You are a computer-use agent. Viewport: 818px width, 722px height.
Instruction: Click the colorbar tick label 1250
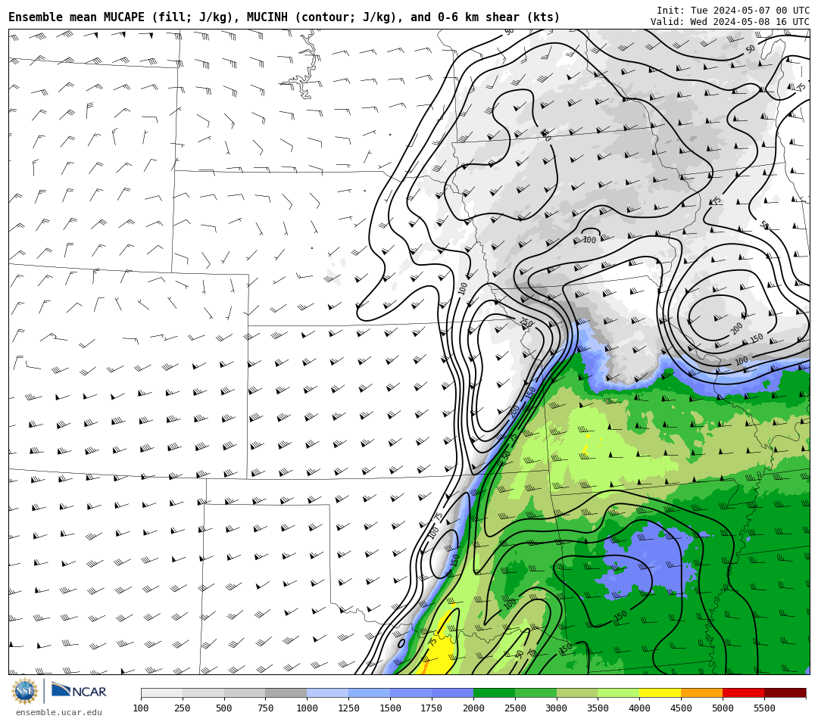click(348, 708)
